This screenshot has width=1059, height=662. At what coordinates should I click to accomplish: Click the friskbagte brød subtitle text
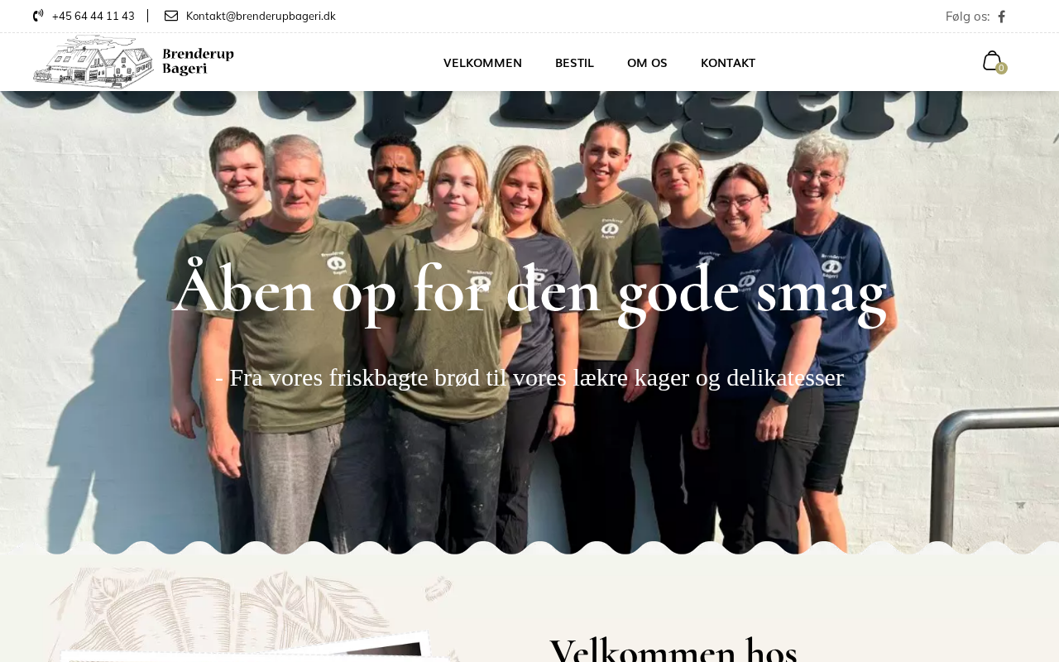[x=529, y=377]
